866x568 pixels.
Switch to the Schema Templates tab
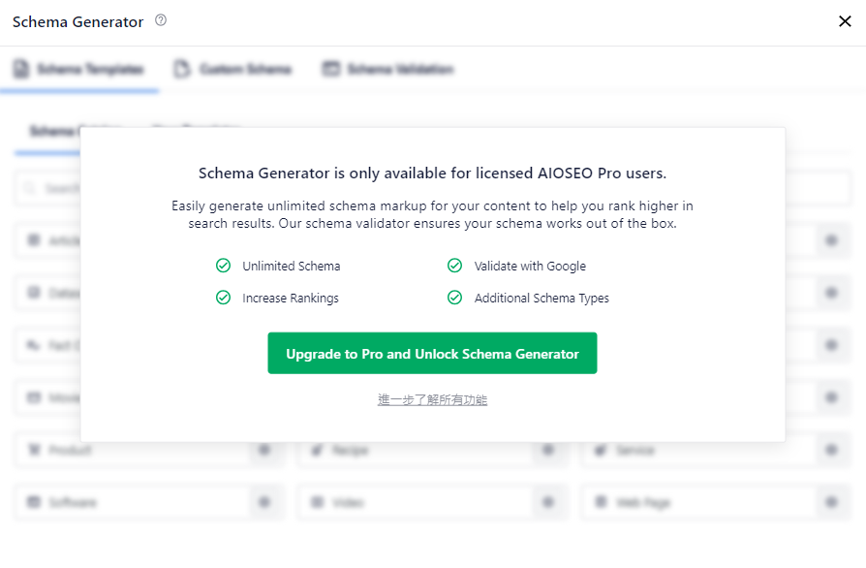[79, 69]
